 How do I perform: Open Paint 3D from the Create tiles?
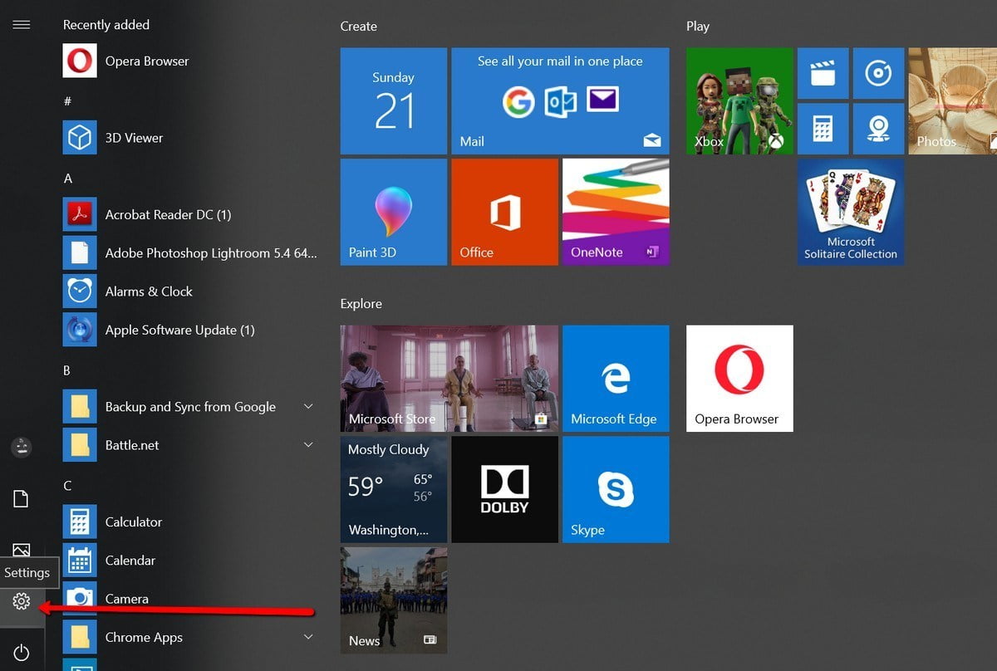point(393,211)
